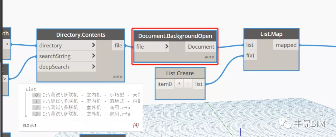Expand the deepSearch port chevron
Viewport: 336px width, 137px height.
(x=94, y=66)
